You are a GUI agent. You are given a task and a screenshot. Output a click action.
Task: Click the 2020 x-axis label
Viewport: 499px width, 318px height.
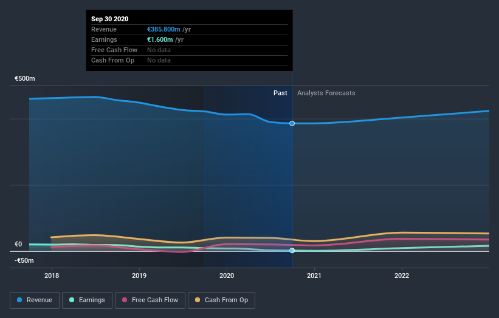(227, 276)
